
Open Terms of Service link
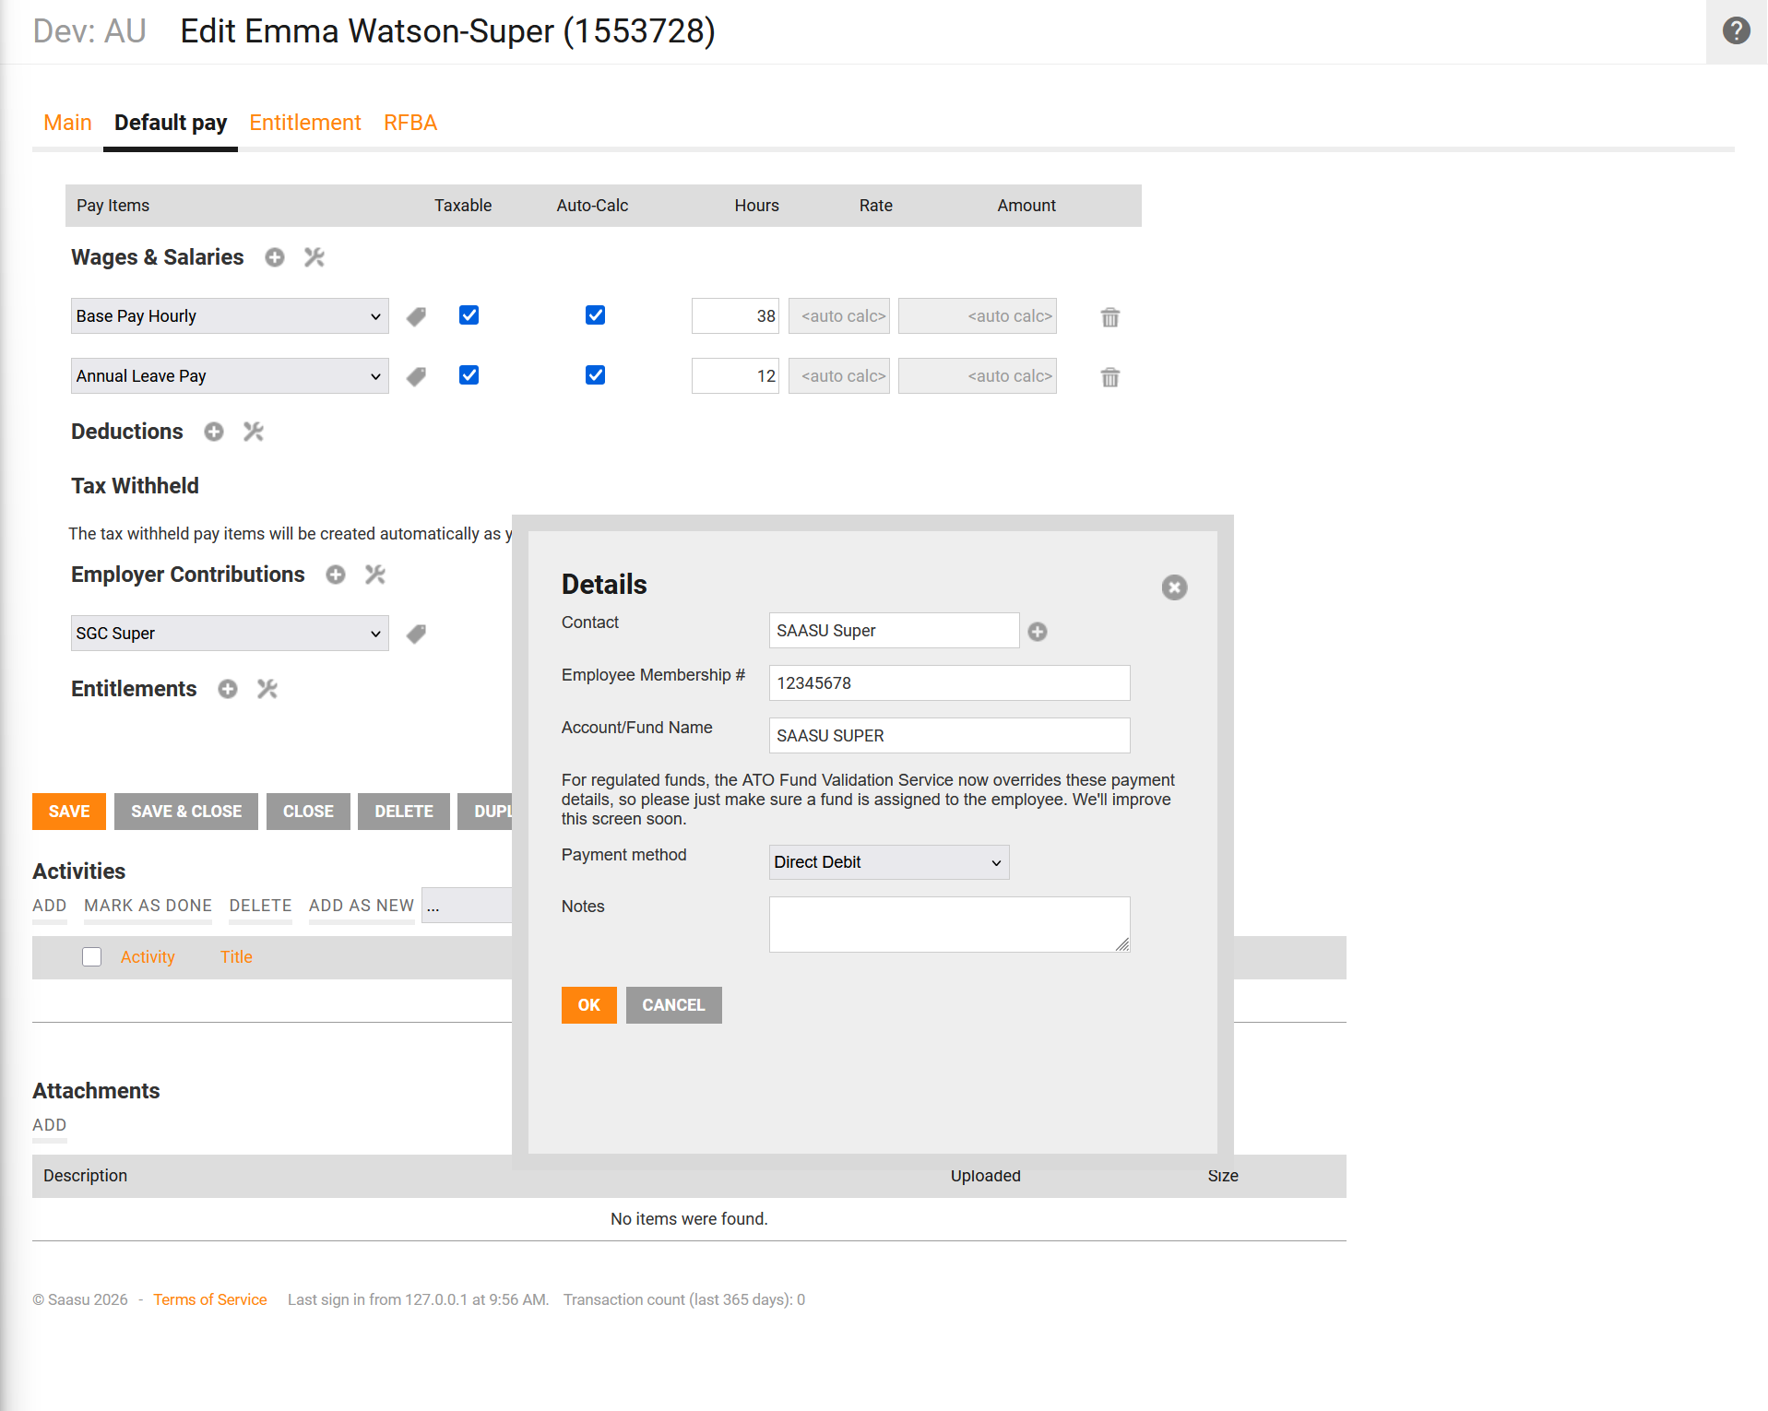point(210,1300)
